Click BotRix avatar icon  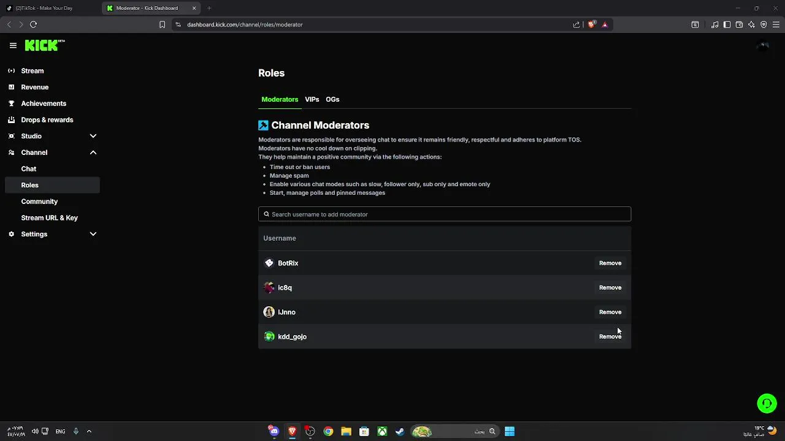click(x=269, y=263)
